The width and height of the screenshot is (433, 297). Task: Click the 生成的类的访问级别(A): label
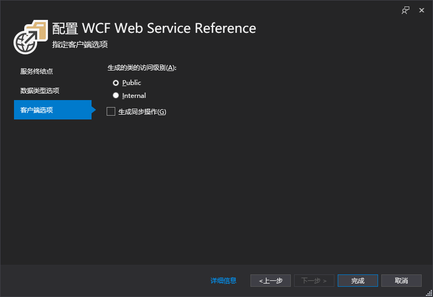(142, 68)
